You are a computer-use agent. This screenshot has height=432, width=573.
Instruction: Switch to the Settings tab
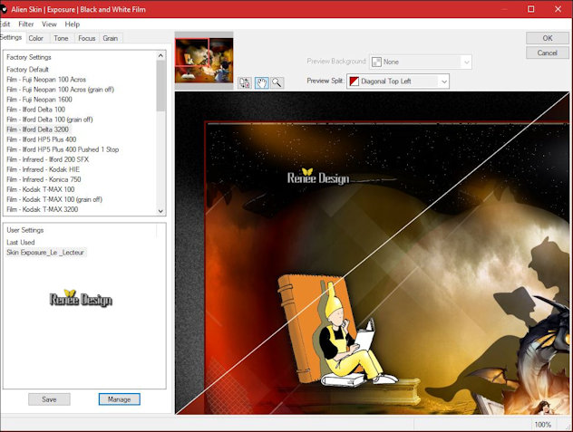click(11, 38)
